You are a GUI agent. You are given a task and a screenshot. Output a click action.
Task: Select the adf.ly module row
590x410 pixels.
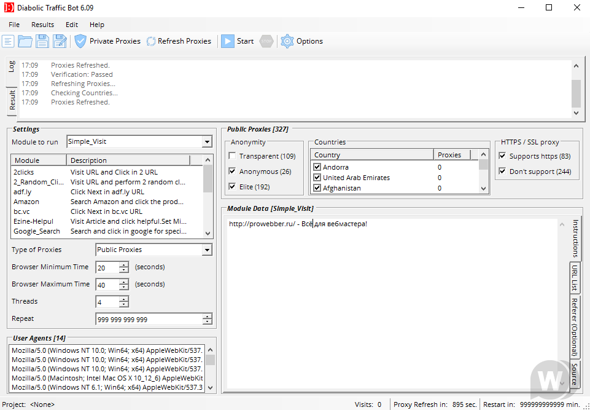click(x=107, y=192)
